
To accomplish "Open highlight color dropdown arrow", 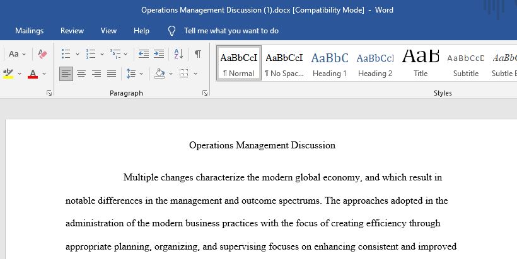I will pos(20,74).
